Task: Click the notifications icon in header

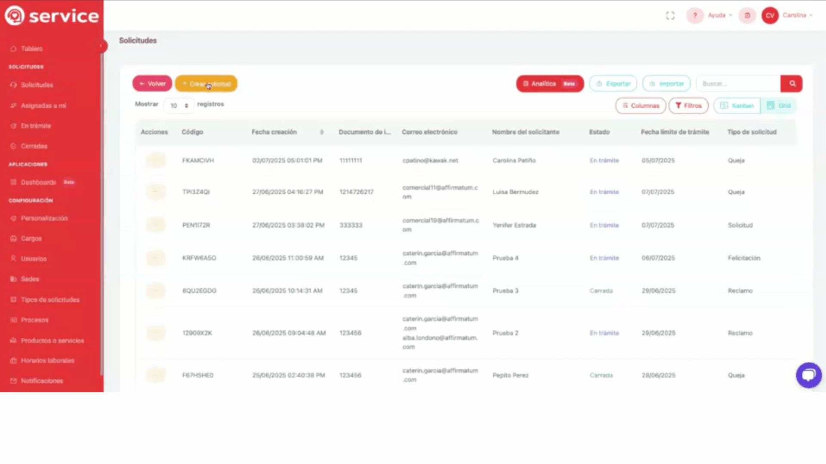Action: (x=747, y=15)
